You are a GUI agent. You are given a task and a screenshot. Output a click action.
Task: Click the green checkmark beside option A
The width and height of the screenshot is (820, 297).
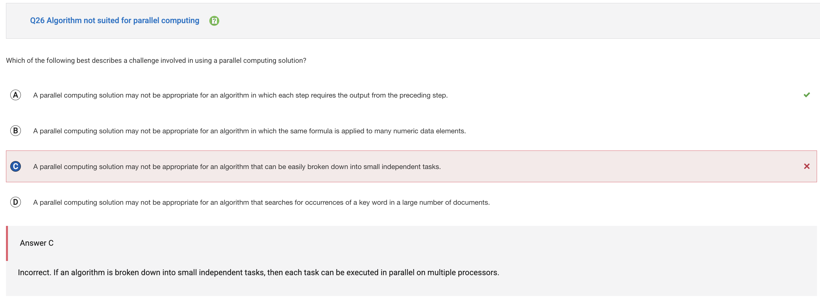[x=807, y=95]
